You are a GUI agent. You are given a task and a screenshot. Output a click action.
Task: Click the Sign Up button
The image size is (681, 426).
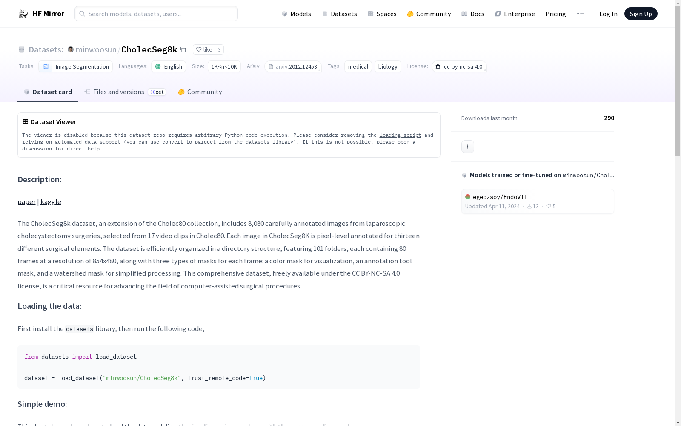(x=641, y=14)
